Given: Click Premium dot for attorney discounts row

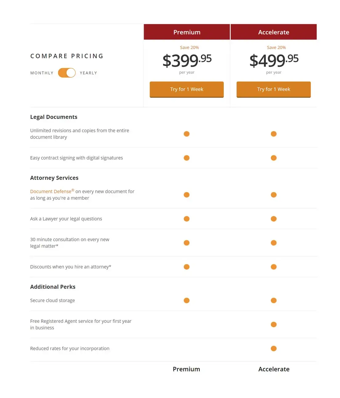Looking at the screenshot, I should click(186, 267).
